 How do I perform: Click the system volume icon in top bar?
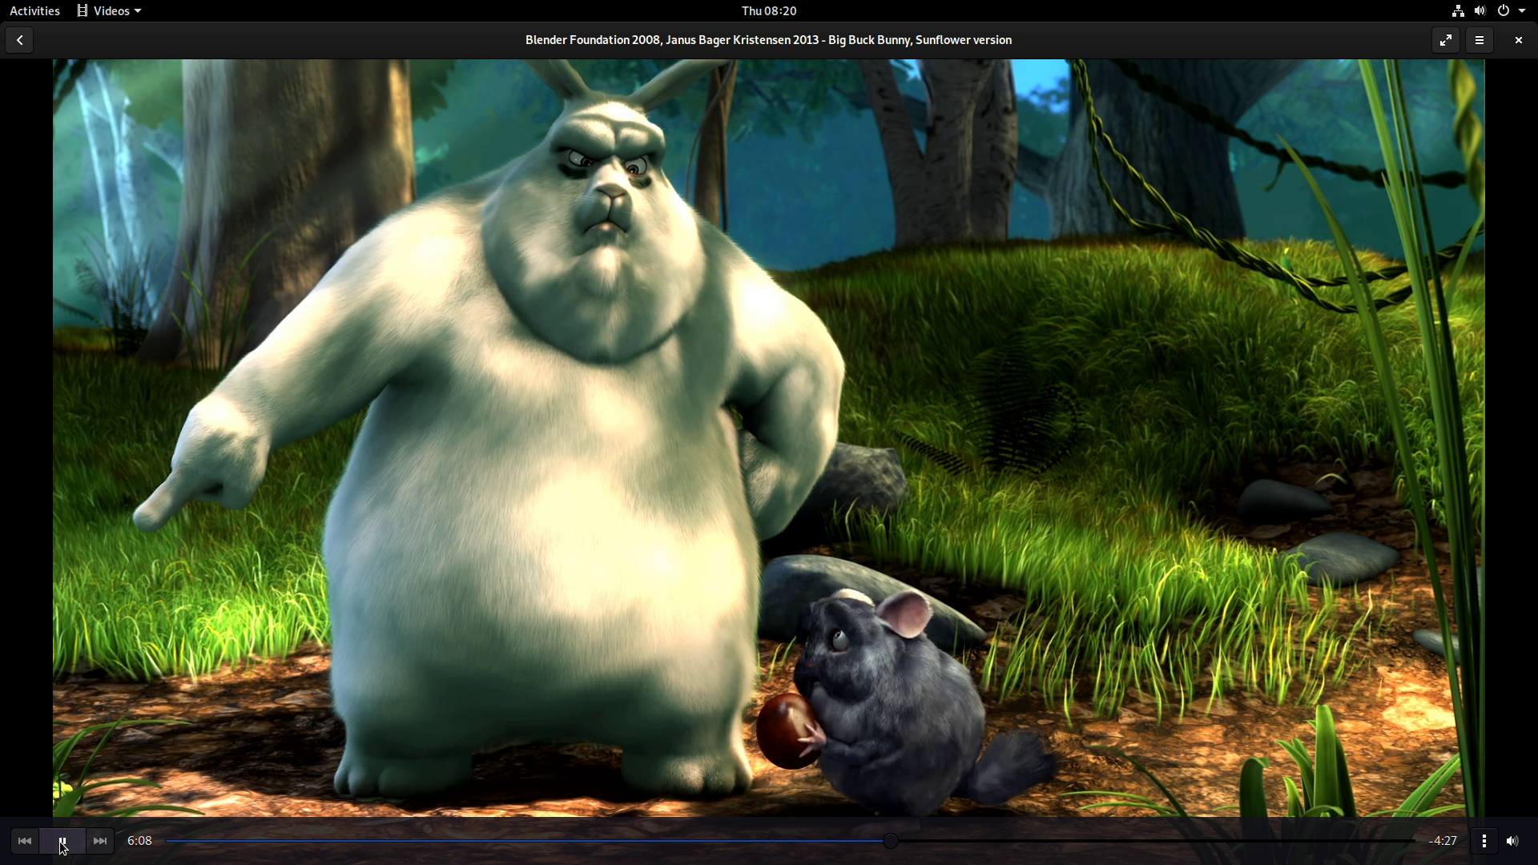[x=1480, y=10]
